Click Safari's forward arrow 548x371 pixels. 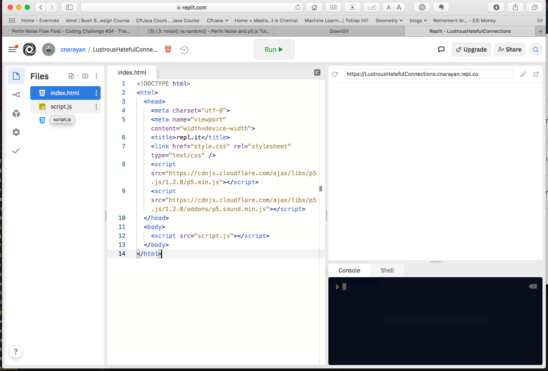[52, 7]
